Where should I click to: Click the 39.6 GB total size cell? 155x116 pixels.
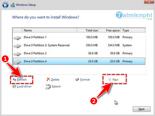[93, 53]
